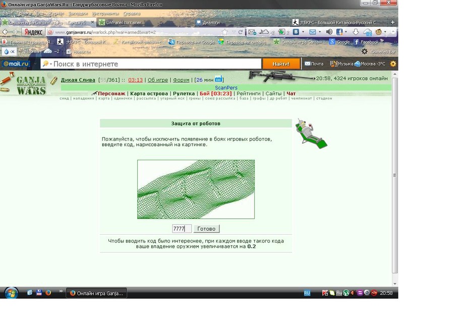Screen dimensions: 469x327
Task: Click the Firefox back arrow button
Action: (x=5, y=32)
